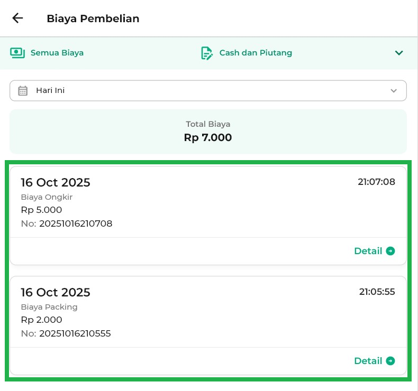Click arrow icon beside Biaya Ongkir Detail
The height and width of the screenshot is (391, 418).
click(x=390, y=251)
